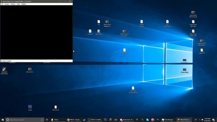Open the Help menu in Project64
This screenshot has width=217, height=122.
[18, 4]
